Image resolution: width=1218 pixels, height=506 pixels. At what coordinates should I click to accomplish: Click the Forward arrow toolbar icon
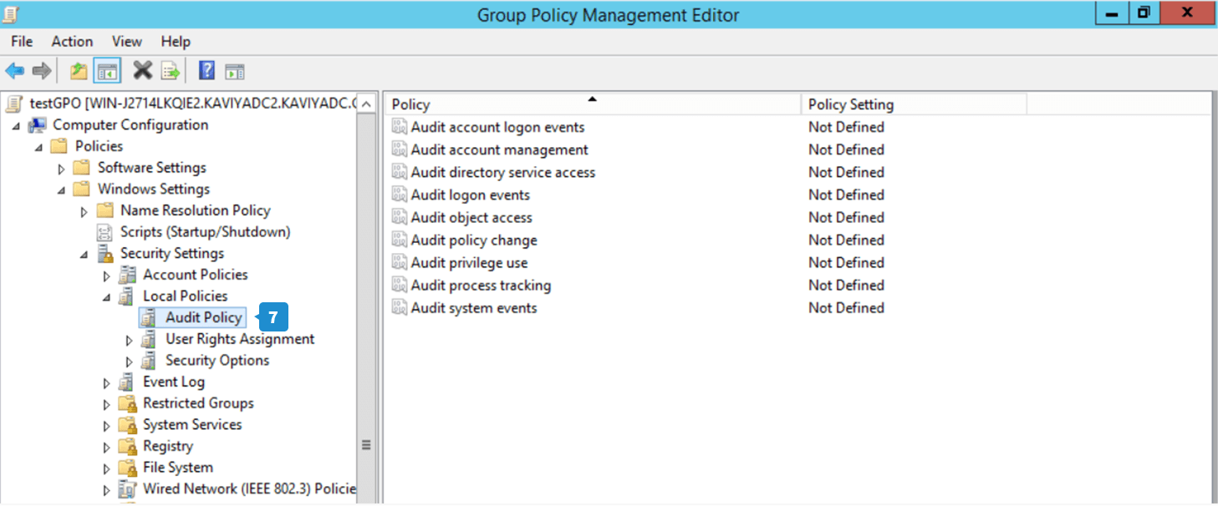(42, 71)
